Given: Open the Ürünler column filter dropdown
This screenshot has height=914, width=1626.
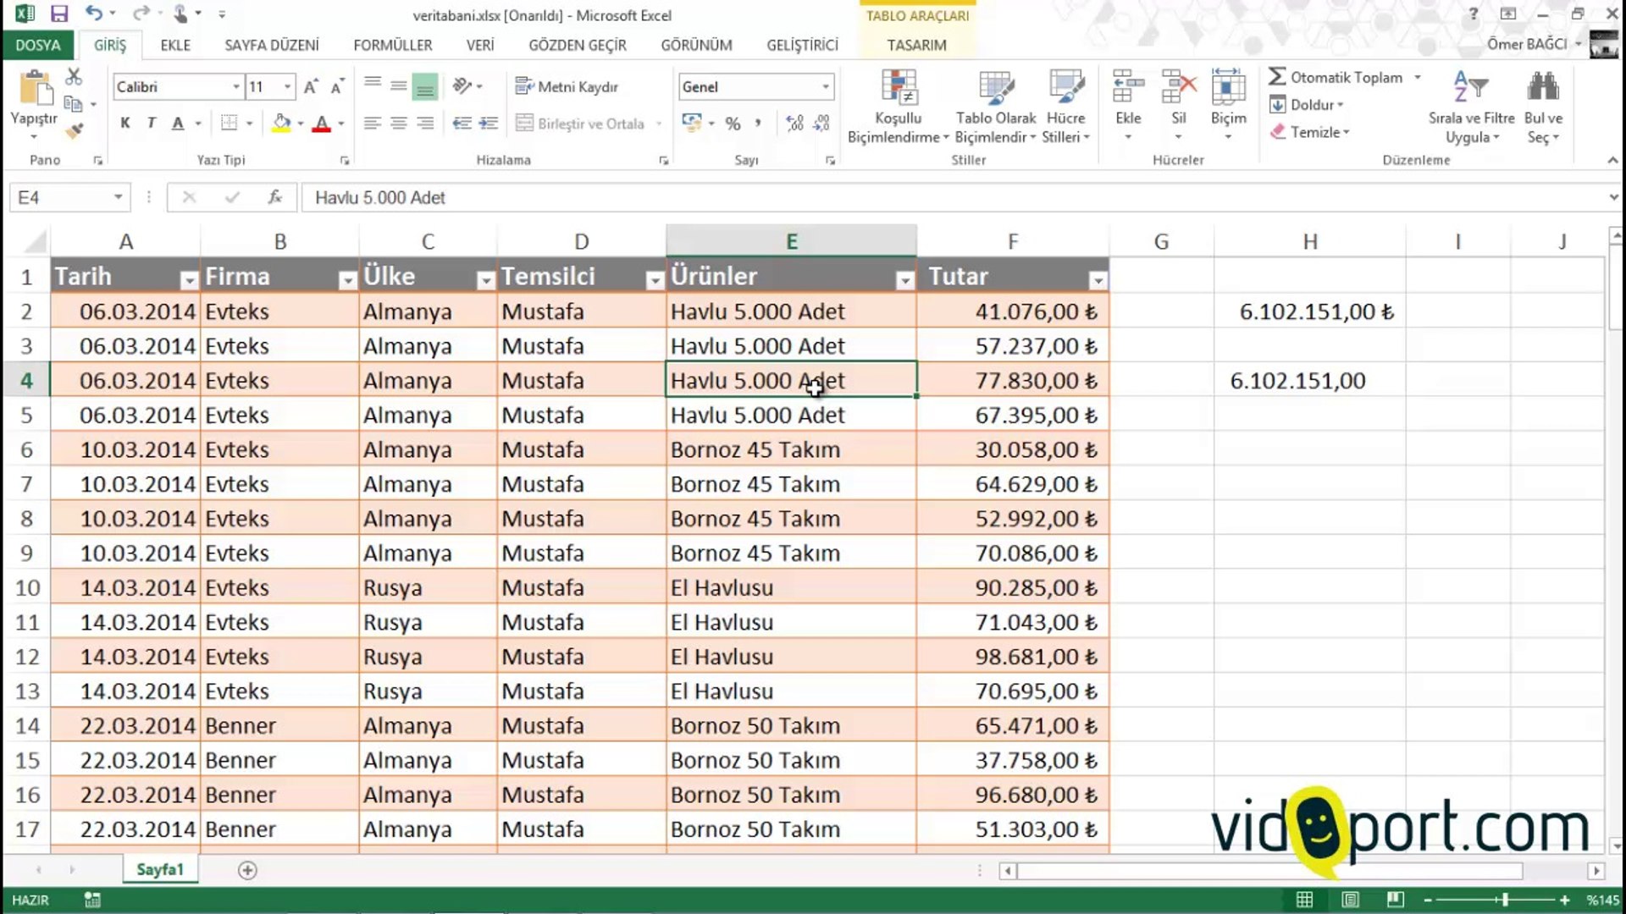Looking at the screenshot, I should tap(904, 280).
